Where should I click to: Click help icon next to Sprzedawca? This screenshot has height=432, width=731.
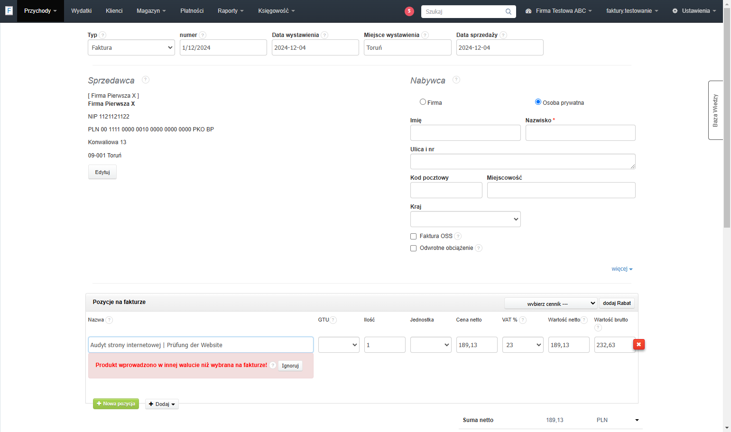146,80
